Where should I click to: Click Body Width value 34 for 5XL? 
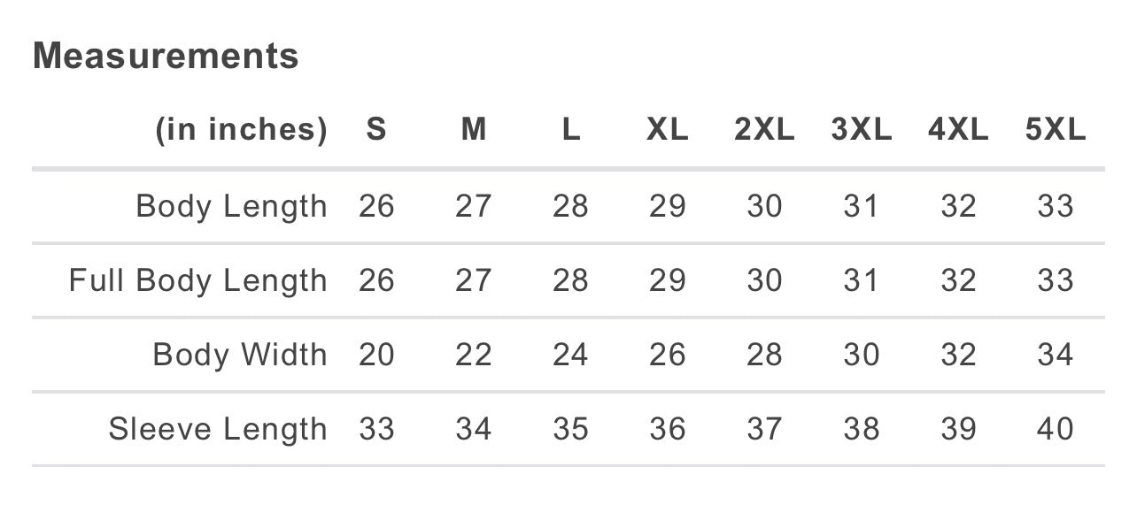(x=1055, y=355)
